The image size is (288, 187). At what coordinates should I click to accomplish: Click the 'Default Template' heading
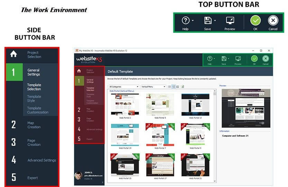coord(120,71)
